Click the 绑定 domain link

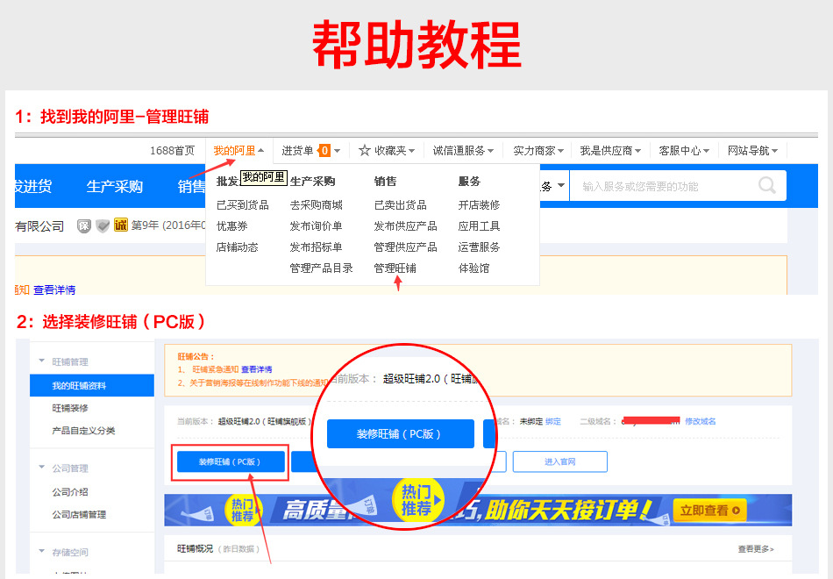pyautogui.click(x=553, y=421)
